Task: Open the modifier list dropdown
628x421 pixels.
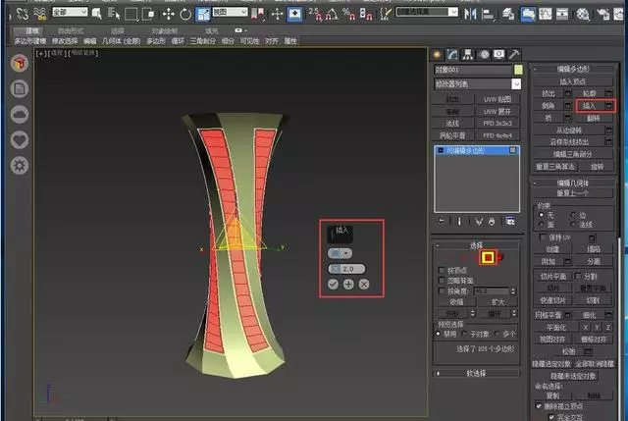Action: click(x=516, y=84)
